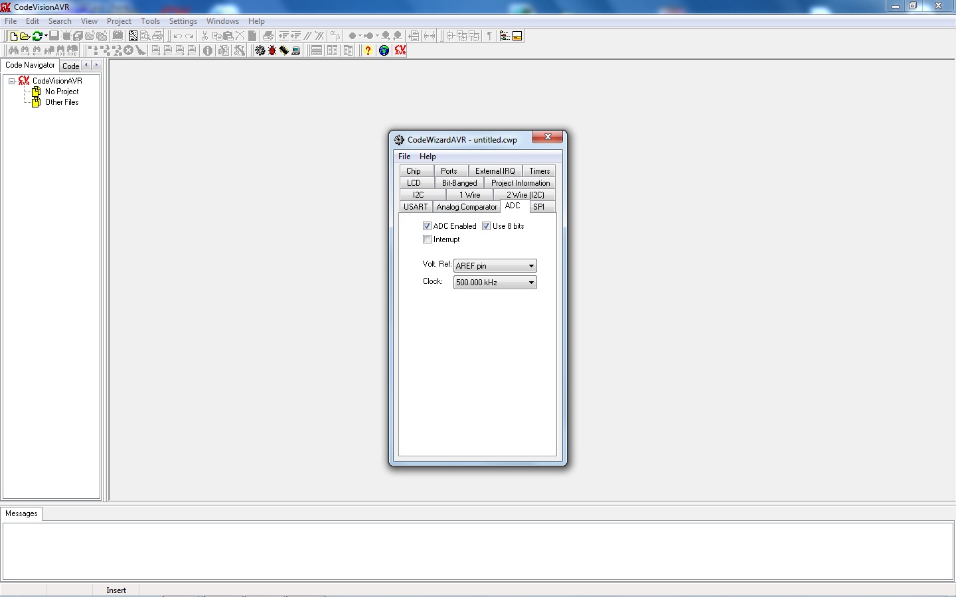Open the File menu in main window
Image resolution: width=956 pixels, height=597 pixels.
[11, 21]
